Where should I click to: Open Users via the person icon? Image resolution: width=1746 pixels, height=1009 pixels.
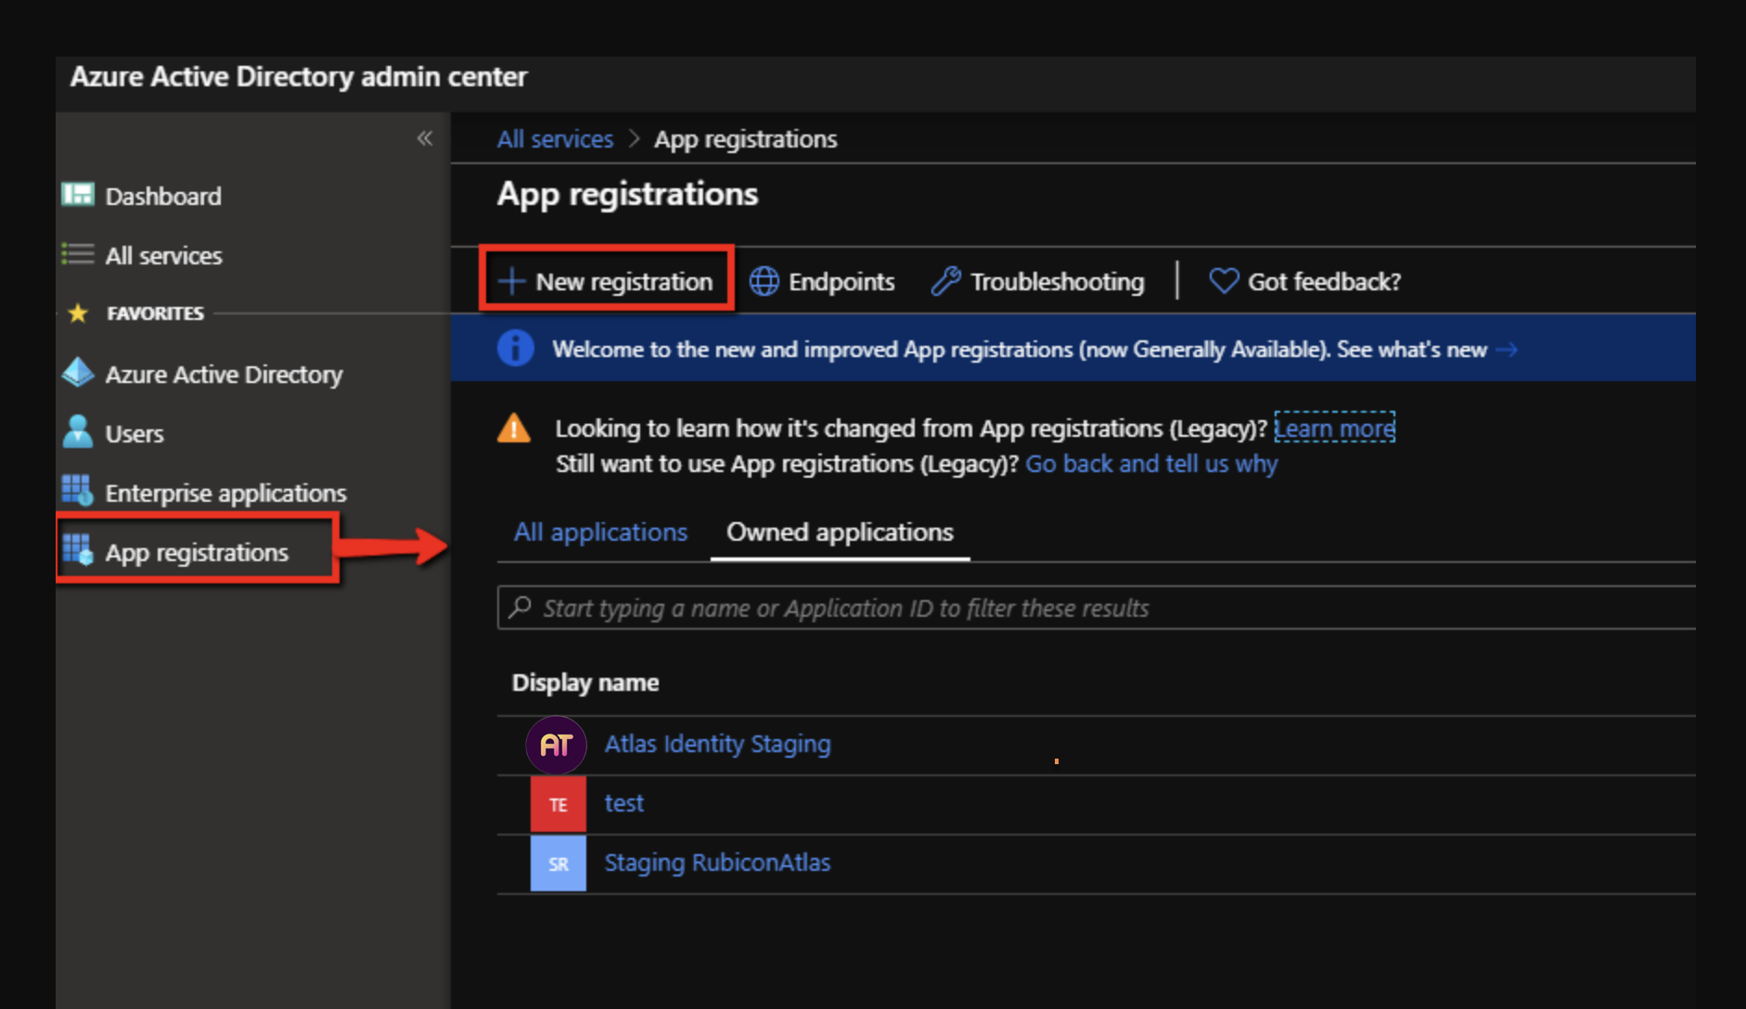tap(78, 432)
